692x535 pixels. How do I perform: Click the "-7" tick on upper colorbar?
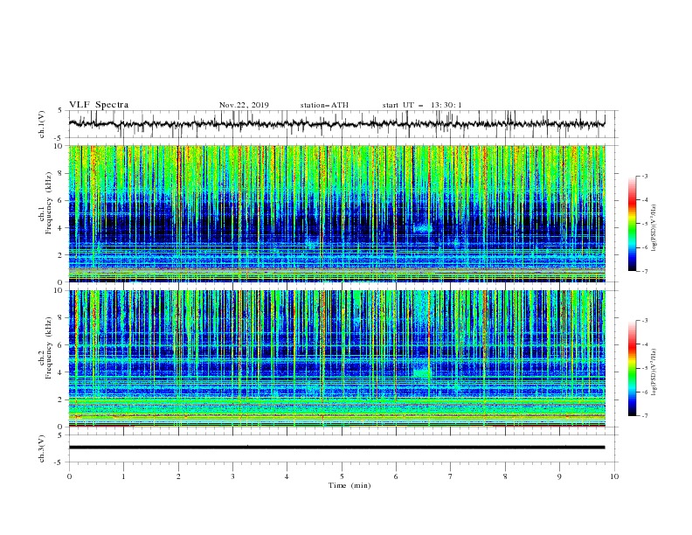[644, 271]
